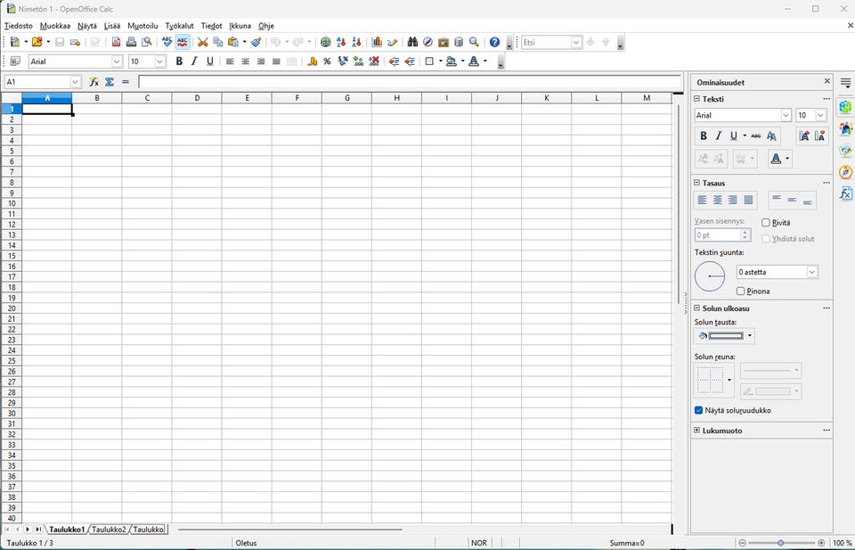Open font name dropdown in formatting toolbar

click(116, 62)
